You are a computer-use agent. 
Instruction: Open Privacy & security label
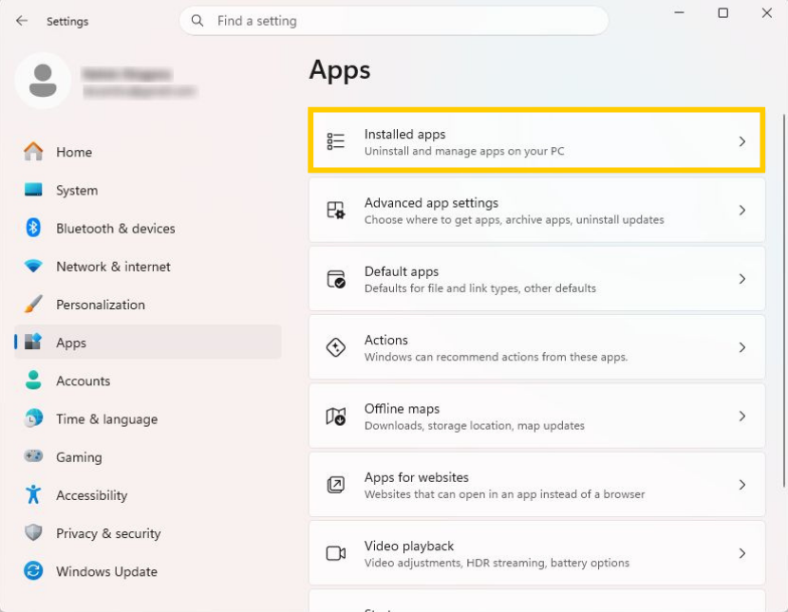[x=108, y=533]
